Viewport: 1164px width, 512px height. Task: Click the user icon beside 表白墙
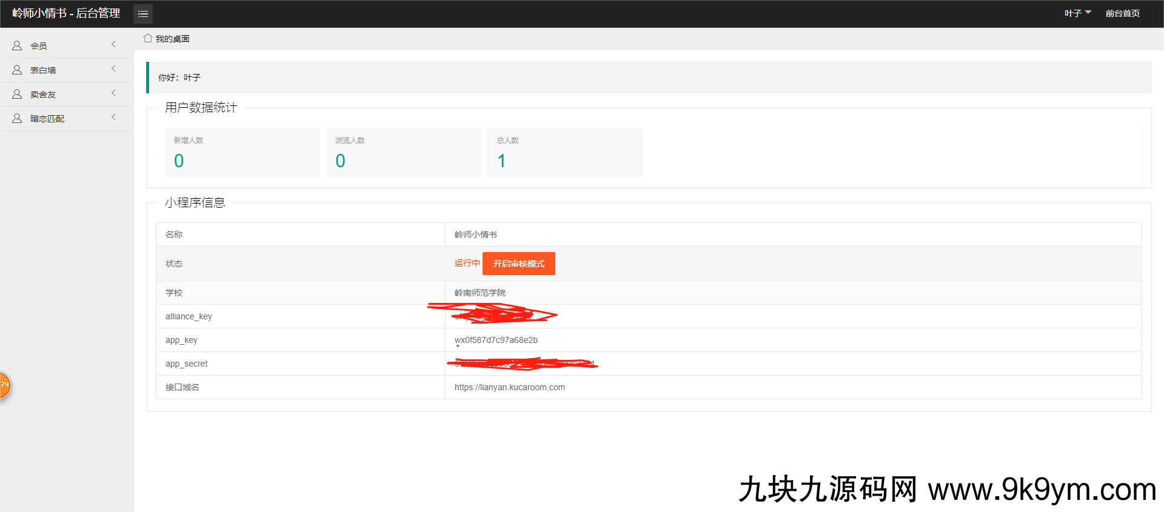17,70
